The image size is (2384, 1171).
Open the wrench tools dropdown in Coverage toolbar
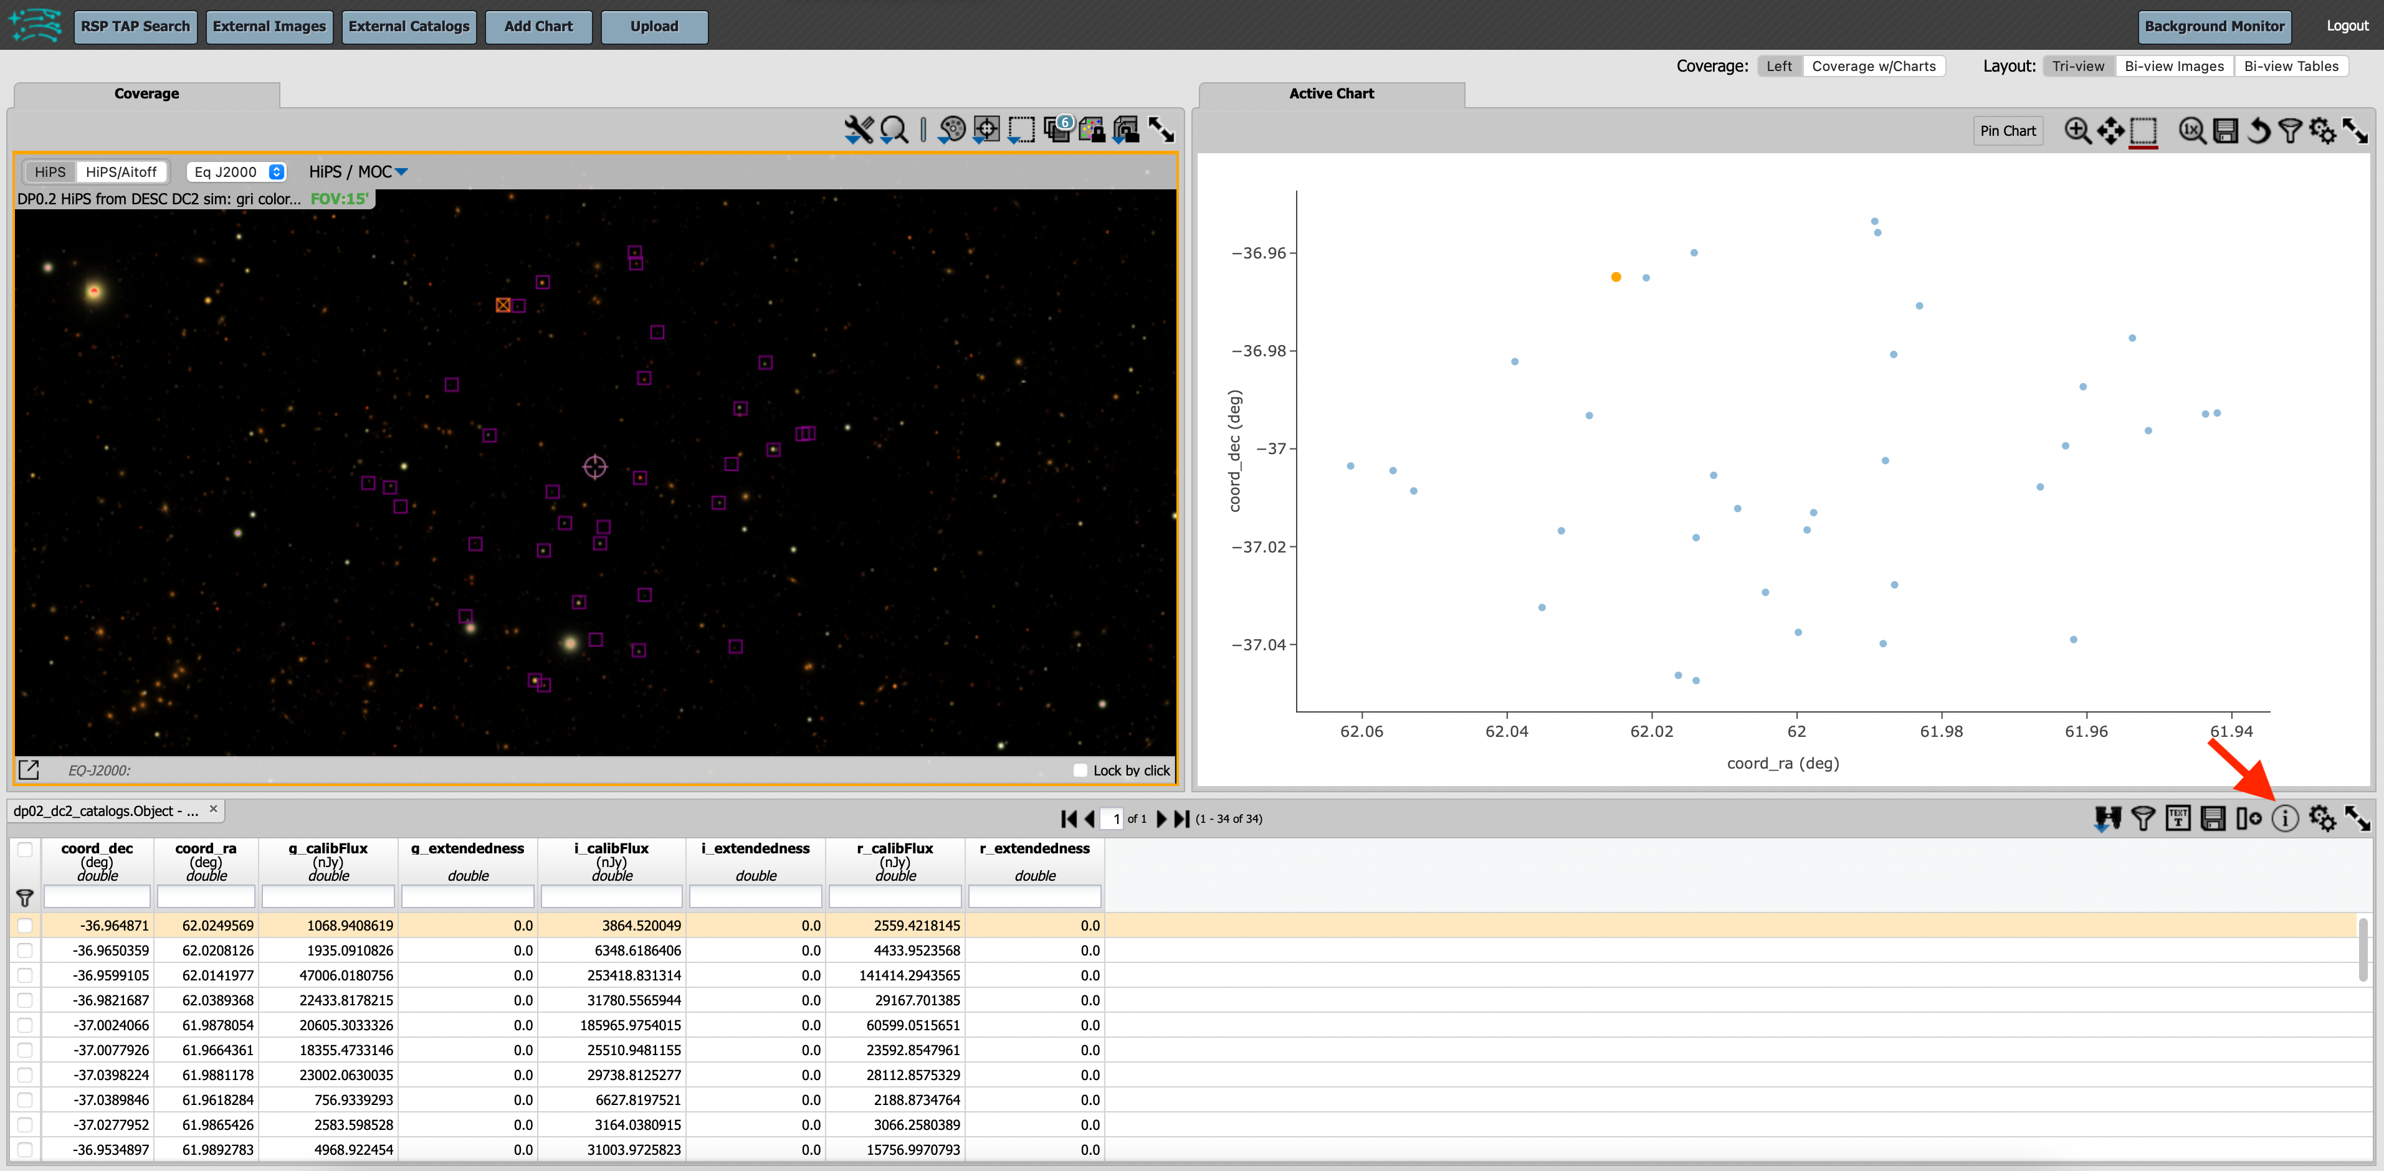pos(858,130)
